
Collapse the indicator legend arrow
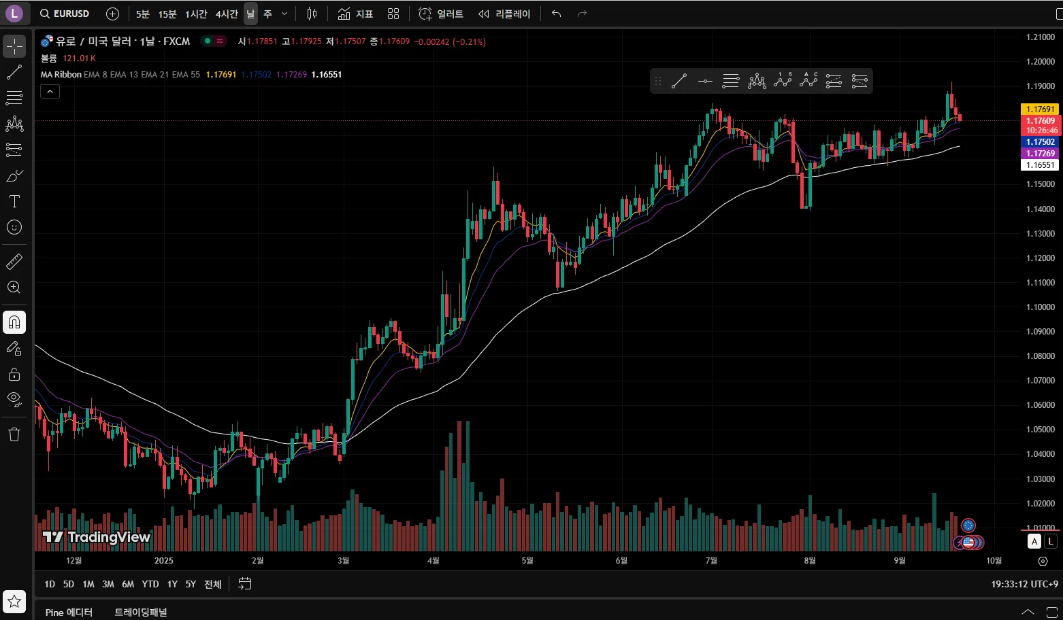(x=50, y=92)
